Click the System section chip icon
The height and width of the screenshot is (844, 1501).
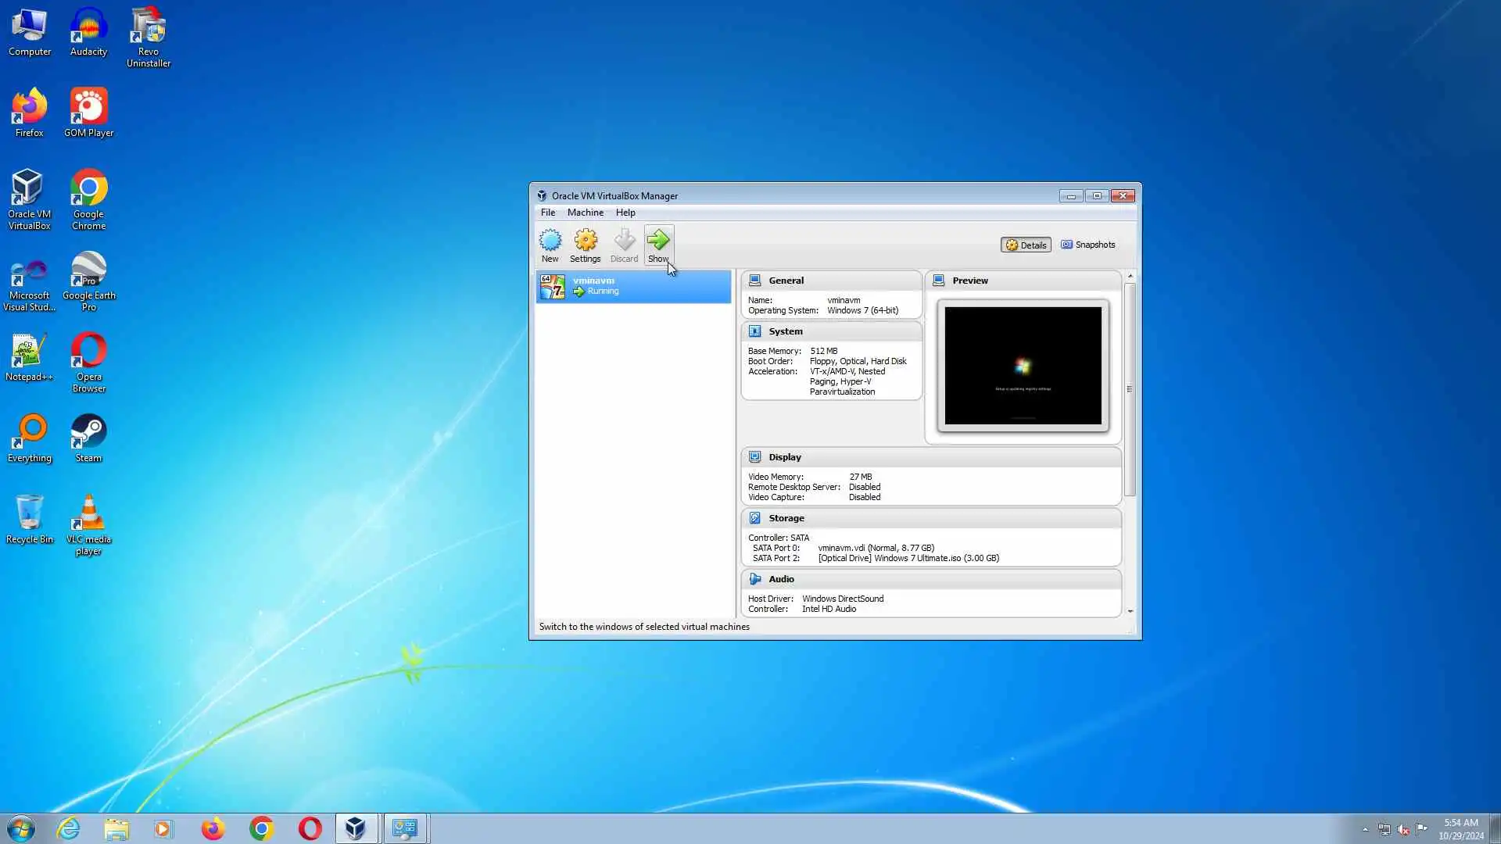(754, 331)
